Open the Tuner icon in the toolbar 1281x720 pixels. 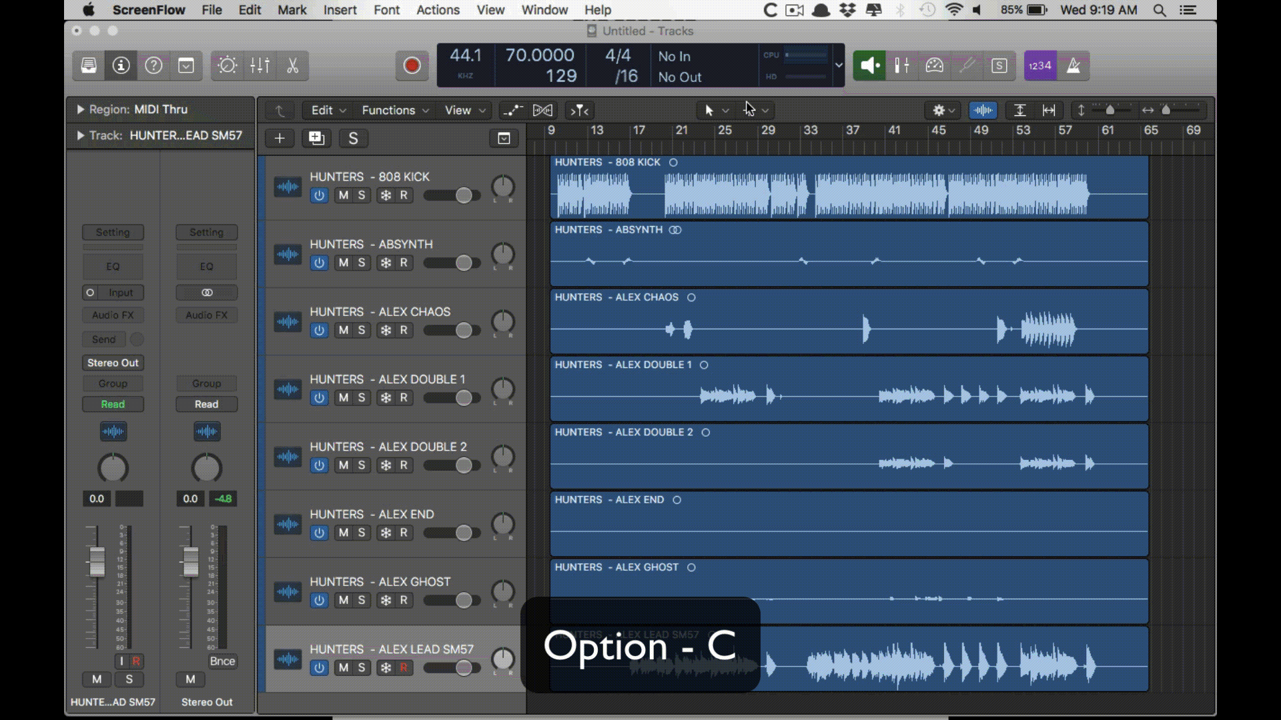[x=968, y=65]
